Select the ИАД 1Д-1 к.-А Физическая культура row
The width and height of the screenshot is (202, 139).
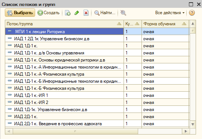(97, 74)
